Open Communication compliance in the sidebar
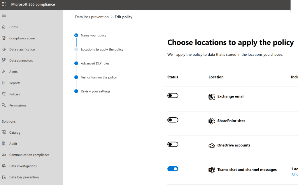The image size is (298, 185). pos(29,155)
